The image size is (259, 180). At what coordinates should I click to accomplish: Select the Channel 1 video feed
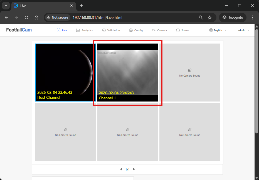tap(128, 72)
